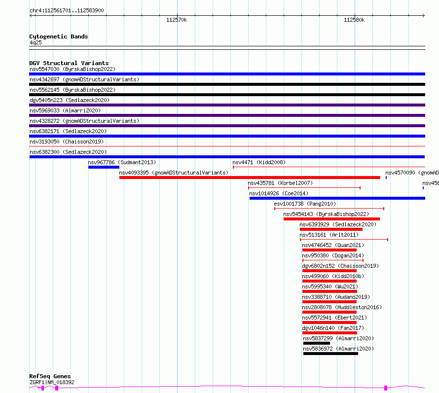Viewport: 439px width, 393px height.
Task: Click the thin red nsv435781 interval line
Action: (x=304, y=188)
